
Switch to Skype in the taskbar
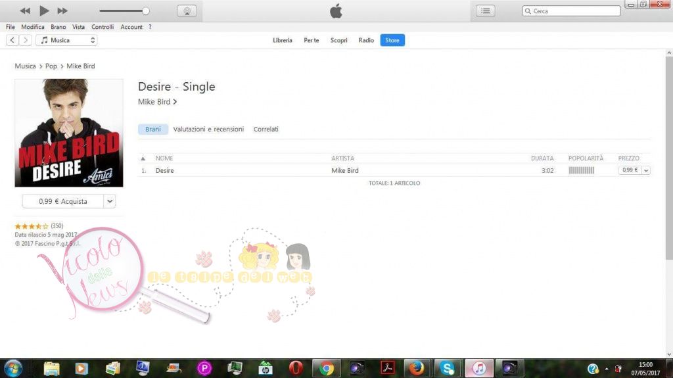(447, 369)
